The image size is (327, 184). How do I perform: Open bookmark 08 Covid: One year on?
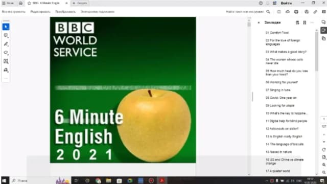(281, 98)
